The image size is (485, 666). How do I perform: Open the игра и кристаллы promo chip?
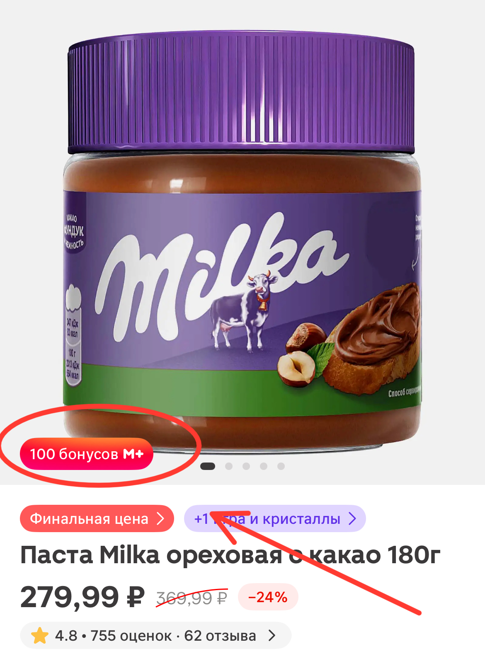[x=275, y=518]
